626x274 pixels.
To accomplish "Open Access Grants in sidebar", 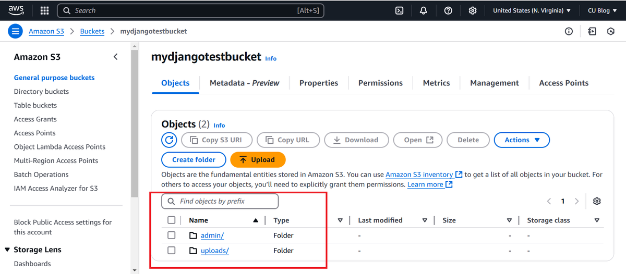I will tap(35, 119).
